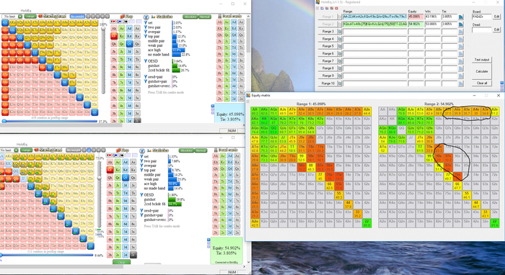505x275 pixels.
Task: Click the large filter icon beside upper Statistics header
Action: tap(146, 17)
